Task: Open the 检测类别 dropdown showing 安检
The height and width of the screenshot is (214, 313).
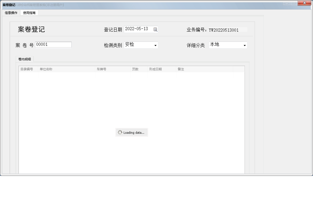Action: tap(141, 45)
